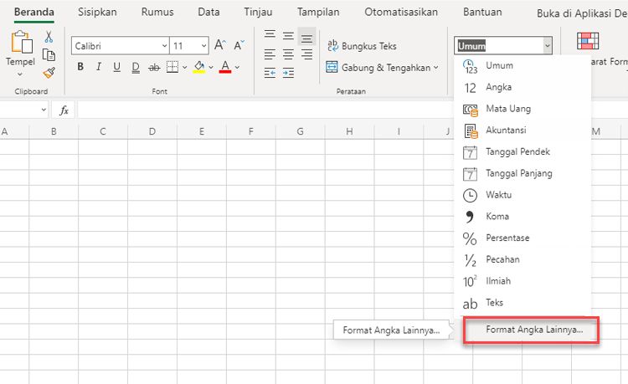Select the Format Painter brush icon
Image resolution: width=628 pixels, height=384 pixels.
(x=49, y=73)
